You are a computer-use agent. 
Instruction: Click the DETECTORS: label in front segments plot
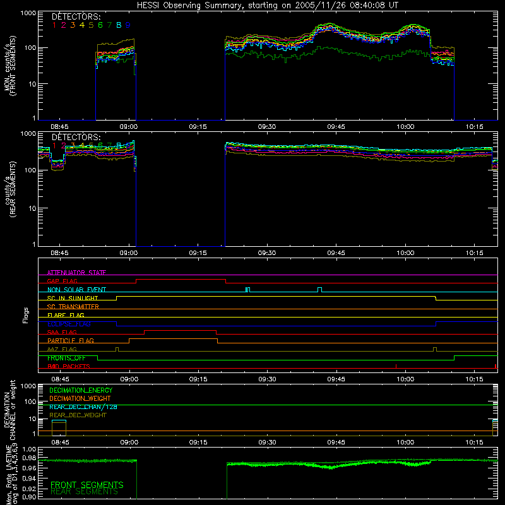tap(76, 17)
